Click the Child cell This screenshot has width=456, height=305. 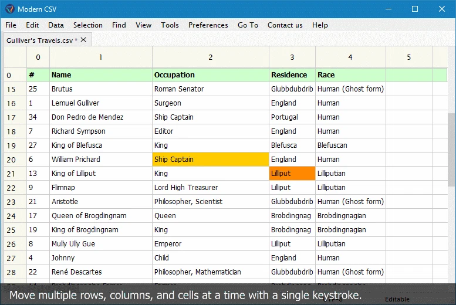[211, 258]
